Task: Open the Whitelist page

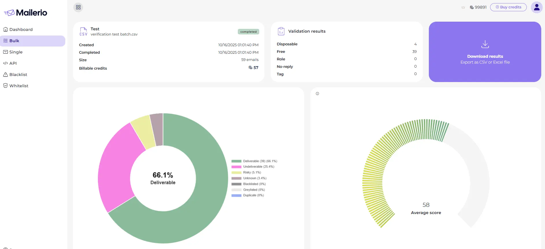Action: [x=19, y=86]
